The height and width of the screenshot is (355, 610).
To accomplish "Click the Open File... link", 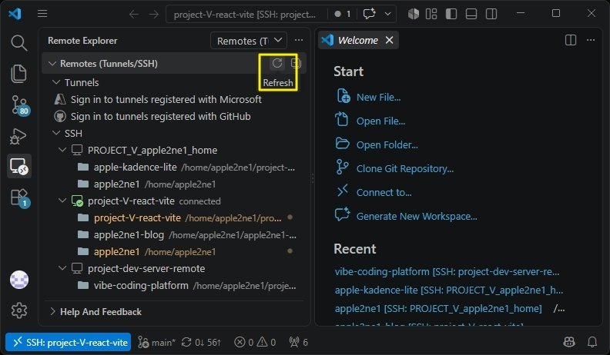I will [380, 121].
